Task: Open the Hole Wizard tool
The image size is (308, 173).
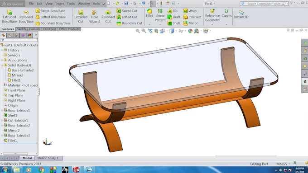Action: [x=94, y=16]
